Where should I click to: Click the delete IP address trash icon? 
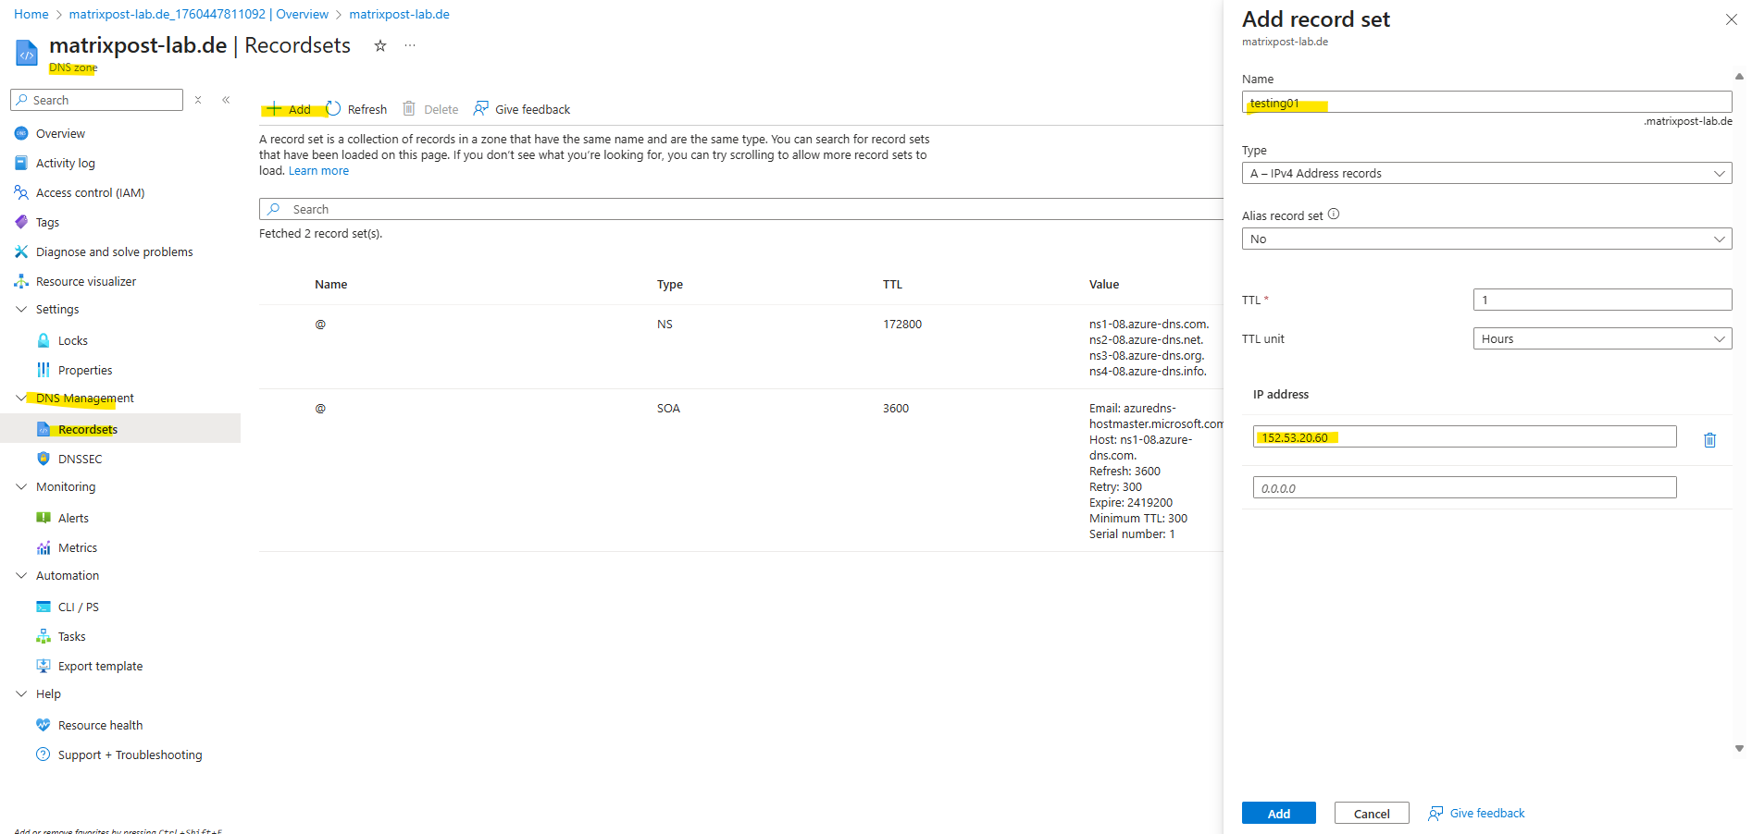1709,440
